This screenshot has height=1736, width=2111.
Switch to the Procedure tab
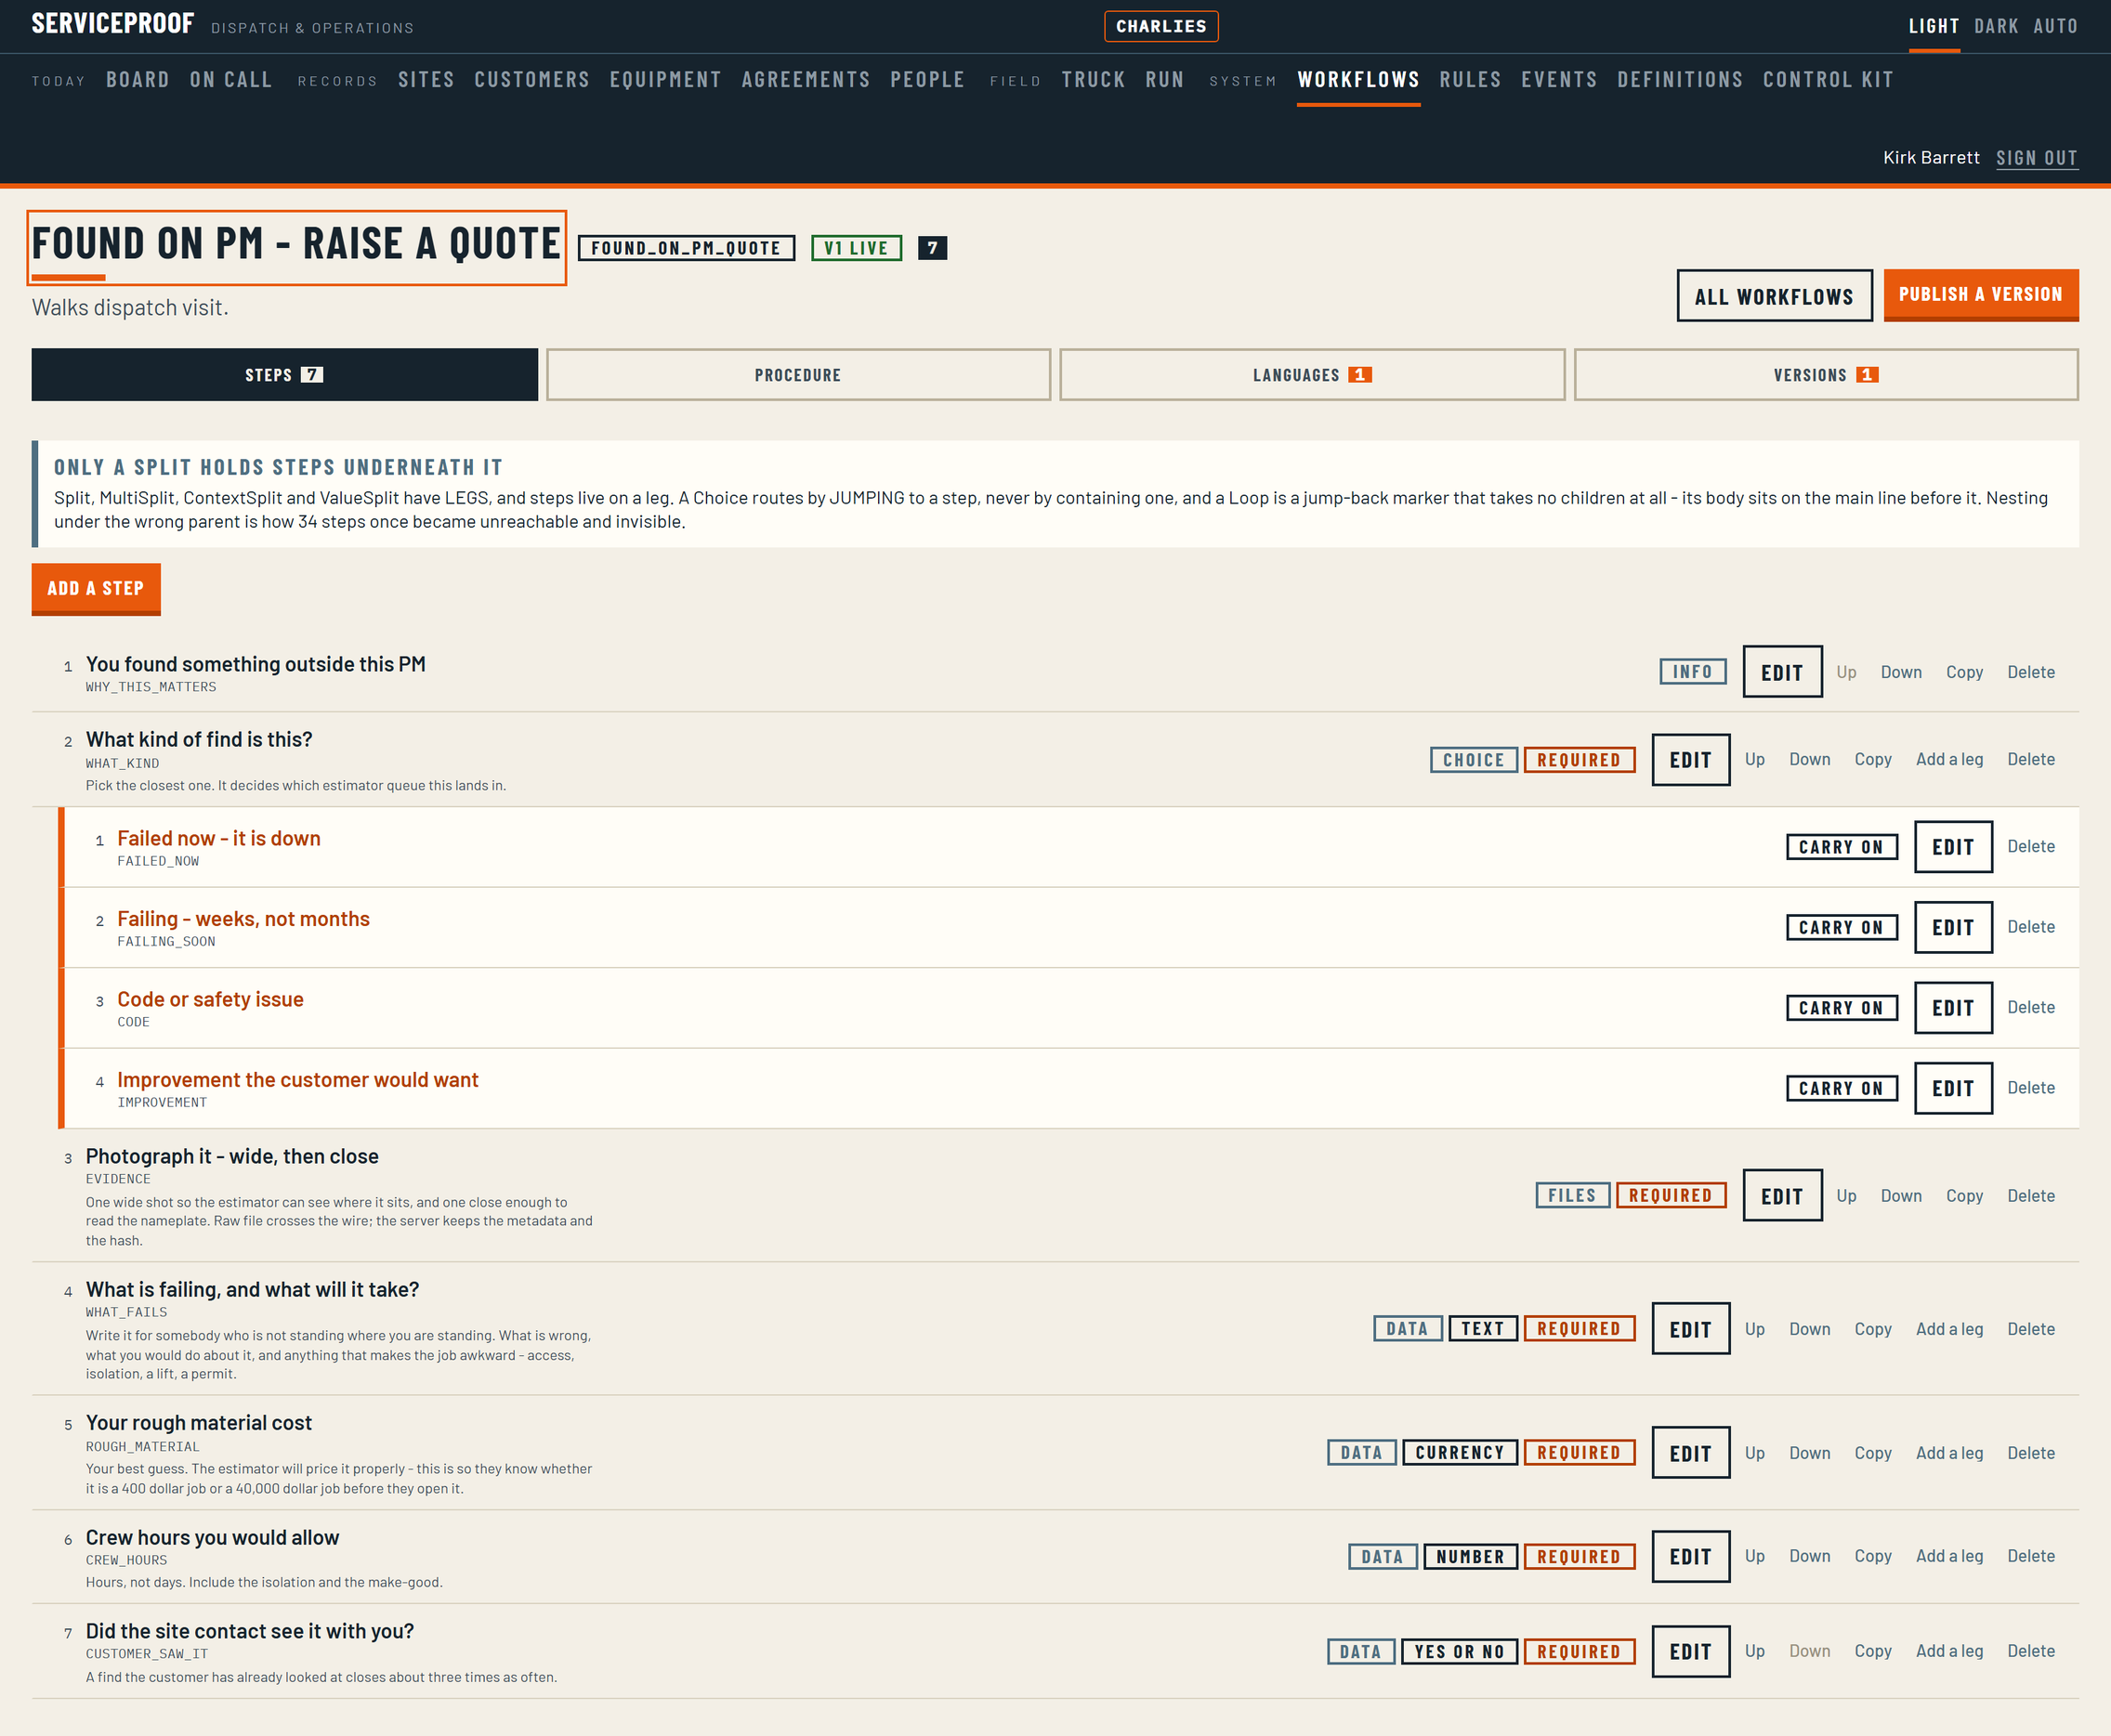pos(797,375)
